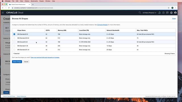Click the 51.2TB NVMe SSD cell
The height and width of the screenshot is (102, 182).
85,42
